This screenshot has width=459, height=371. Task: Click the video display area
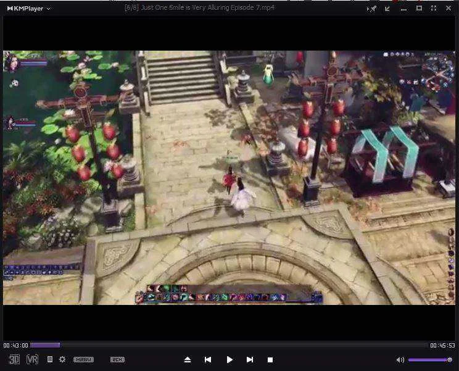coord(229,178)
